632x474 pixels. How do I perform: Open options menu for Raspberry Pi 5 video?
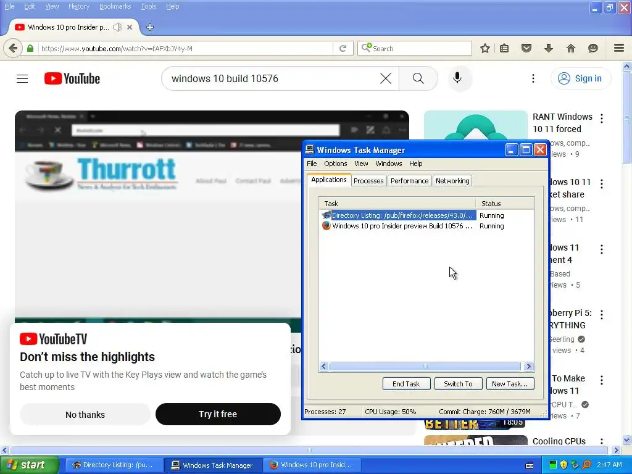602,315
